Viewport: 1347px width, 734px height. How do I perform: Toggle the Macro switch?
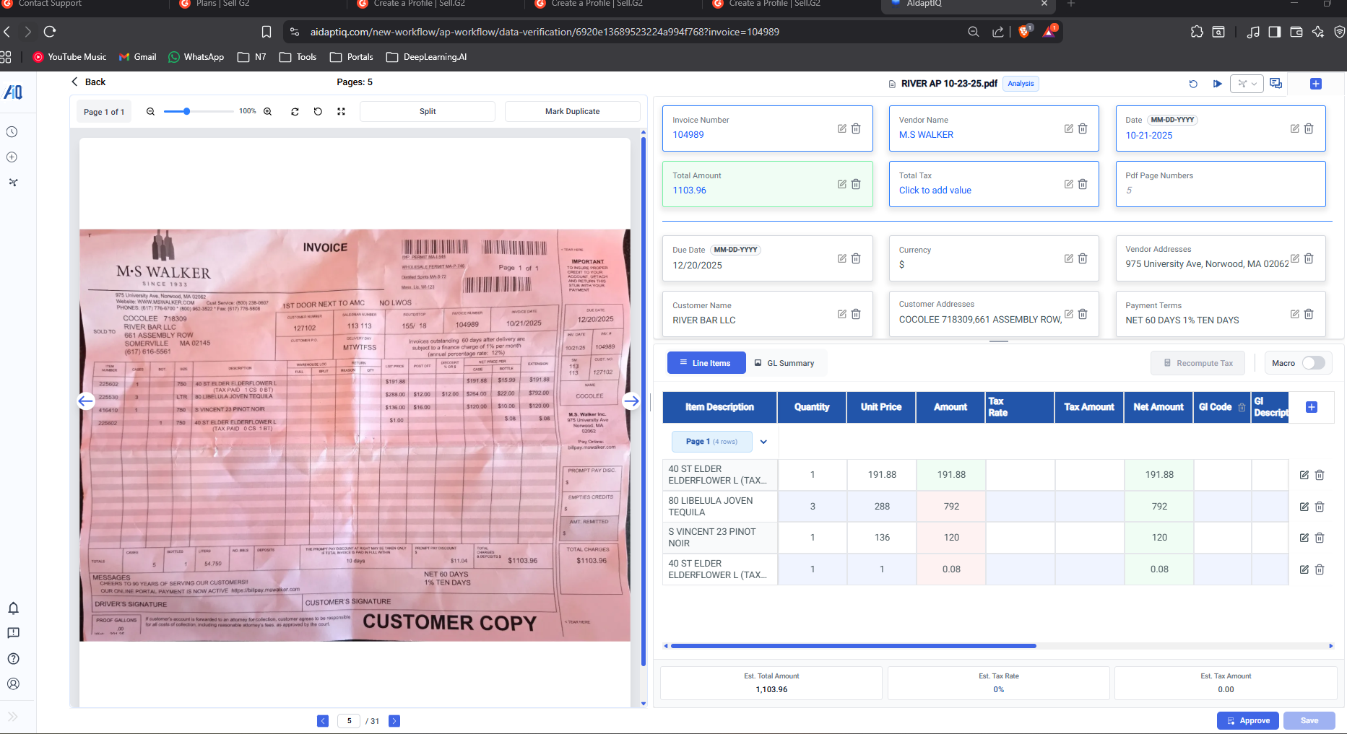click(1313, 363)
